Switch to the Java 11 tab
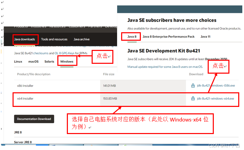 coord(205,37)
